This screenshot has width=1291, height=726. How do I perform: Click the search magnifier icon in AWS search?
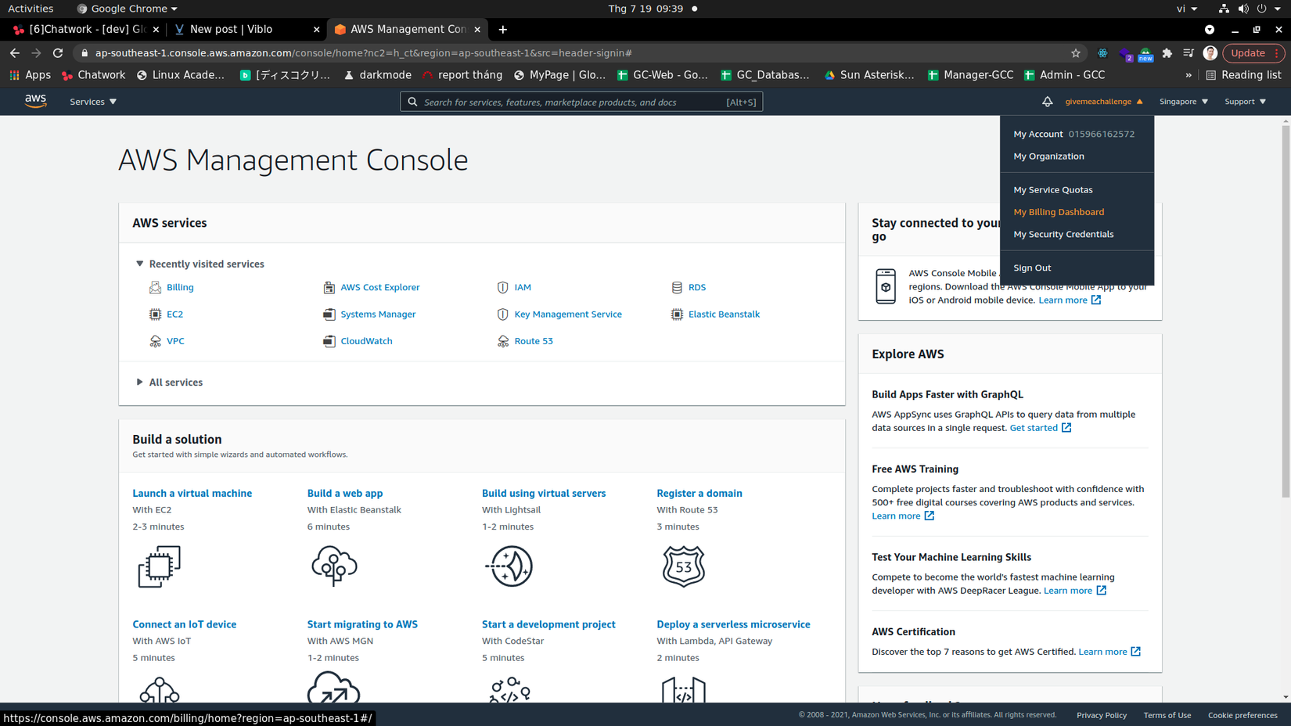click(412, 102)
